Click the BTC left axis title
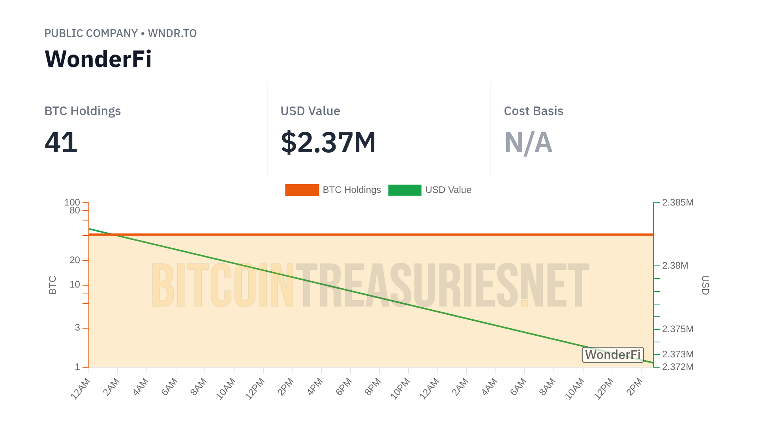This screenshot has width=758, height=426. point(53,285)
